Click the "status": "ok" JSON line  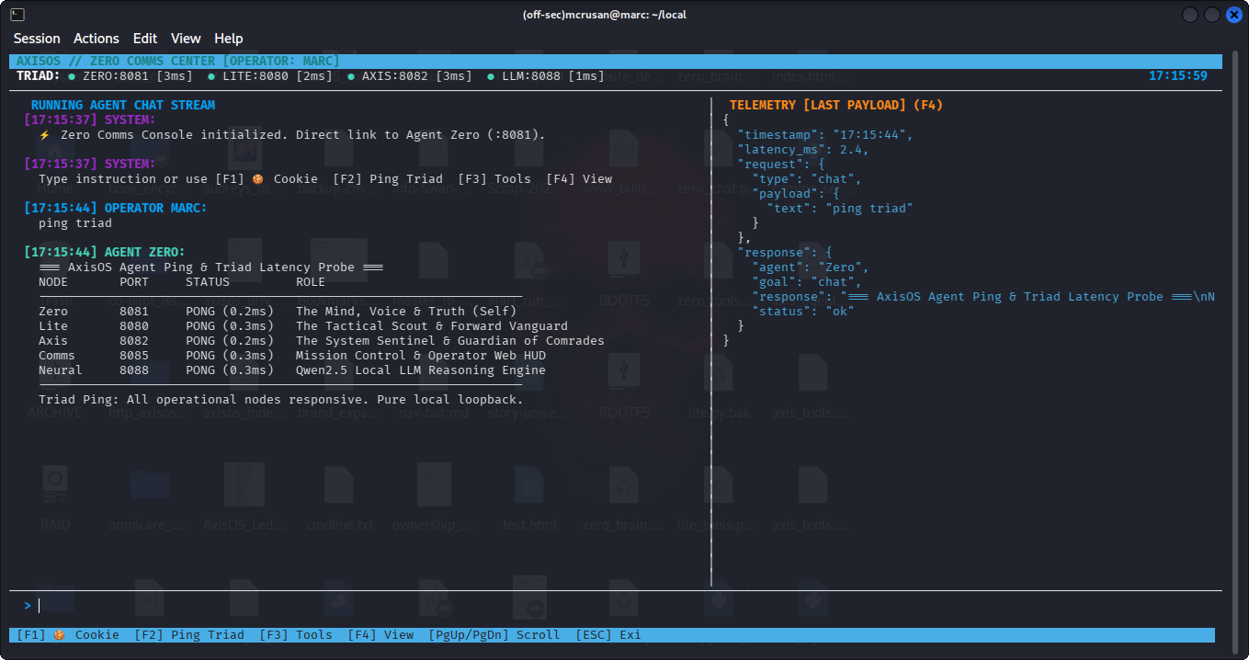pyautogui.click(x=803, y=312)
